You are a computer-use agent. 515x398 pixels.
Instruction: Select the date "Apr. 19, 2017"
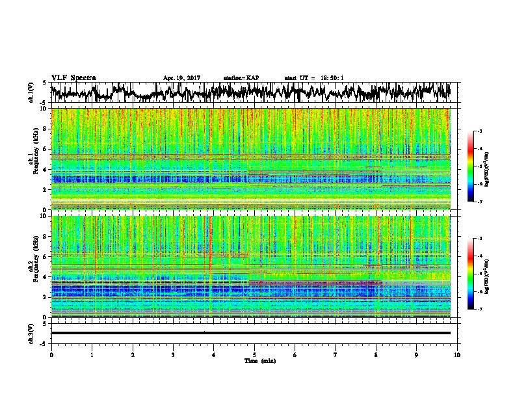(x=181, y=78)
